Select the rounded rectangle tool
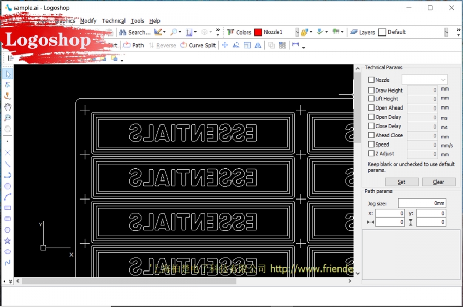463x307 pixels. coord(8,219)
